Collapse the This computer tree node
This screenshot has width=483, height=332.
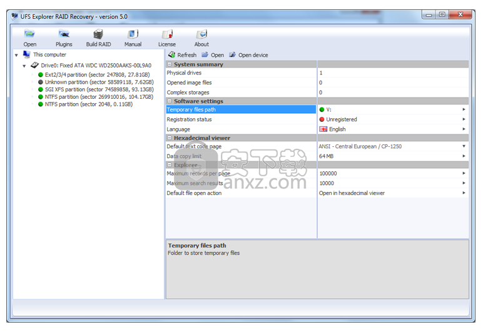(16, 56)
